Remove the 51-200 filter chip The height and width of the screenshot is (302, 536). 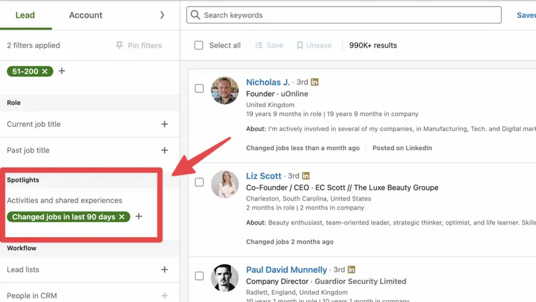tap(45, 71)
